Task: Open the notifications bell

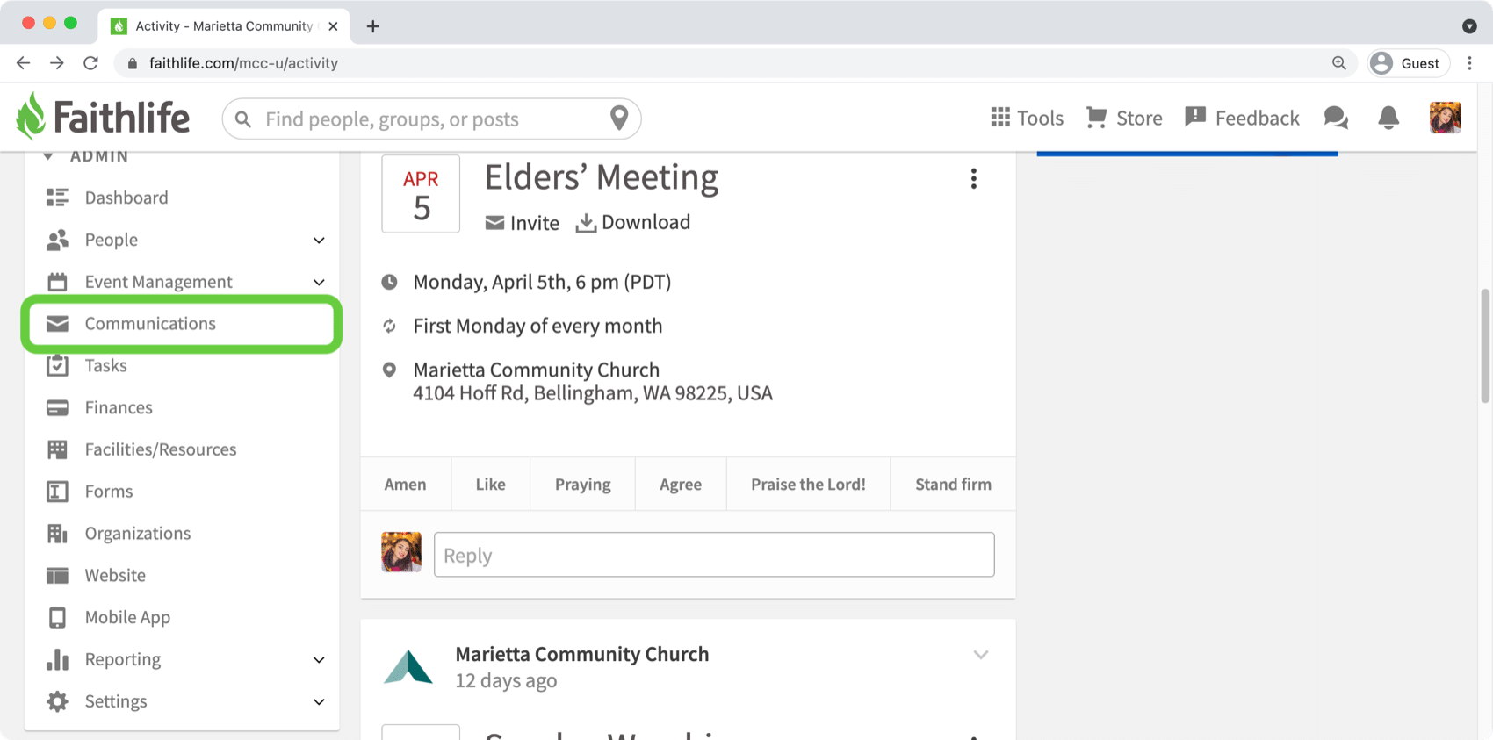Action: point(1388,118)
